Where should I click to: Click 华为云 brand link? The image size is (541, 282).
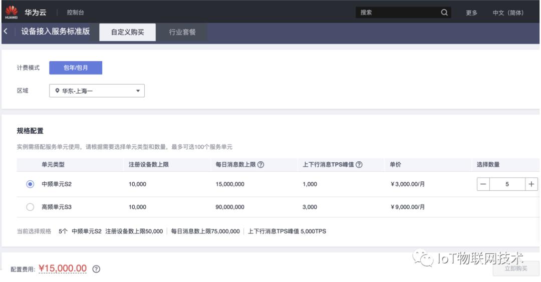pyautogui.click(x=35, y=13)
